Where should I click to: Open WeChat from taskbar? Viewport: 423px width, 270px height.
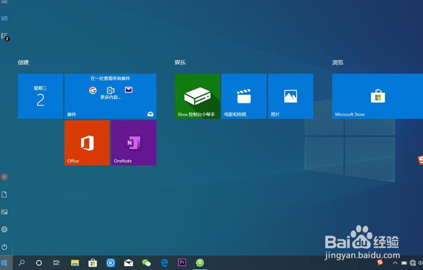tap(146, 263)
